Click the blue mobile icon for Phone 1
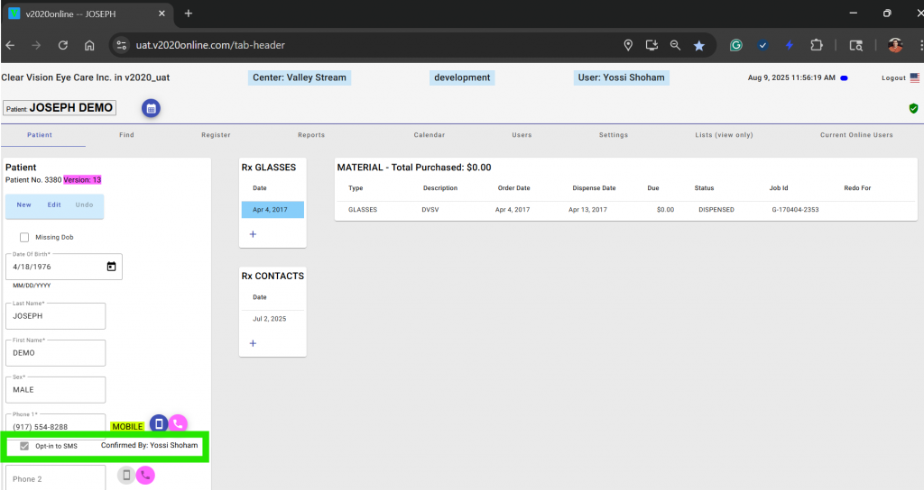Screen dimensions: 924x490 [x=159, y=423]
